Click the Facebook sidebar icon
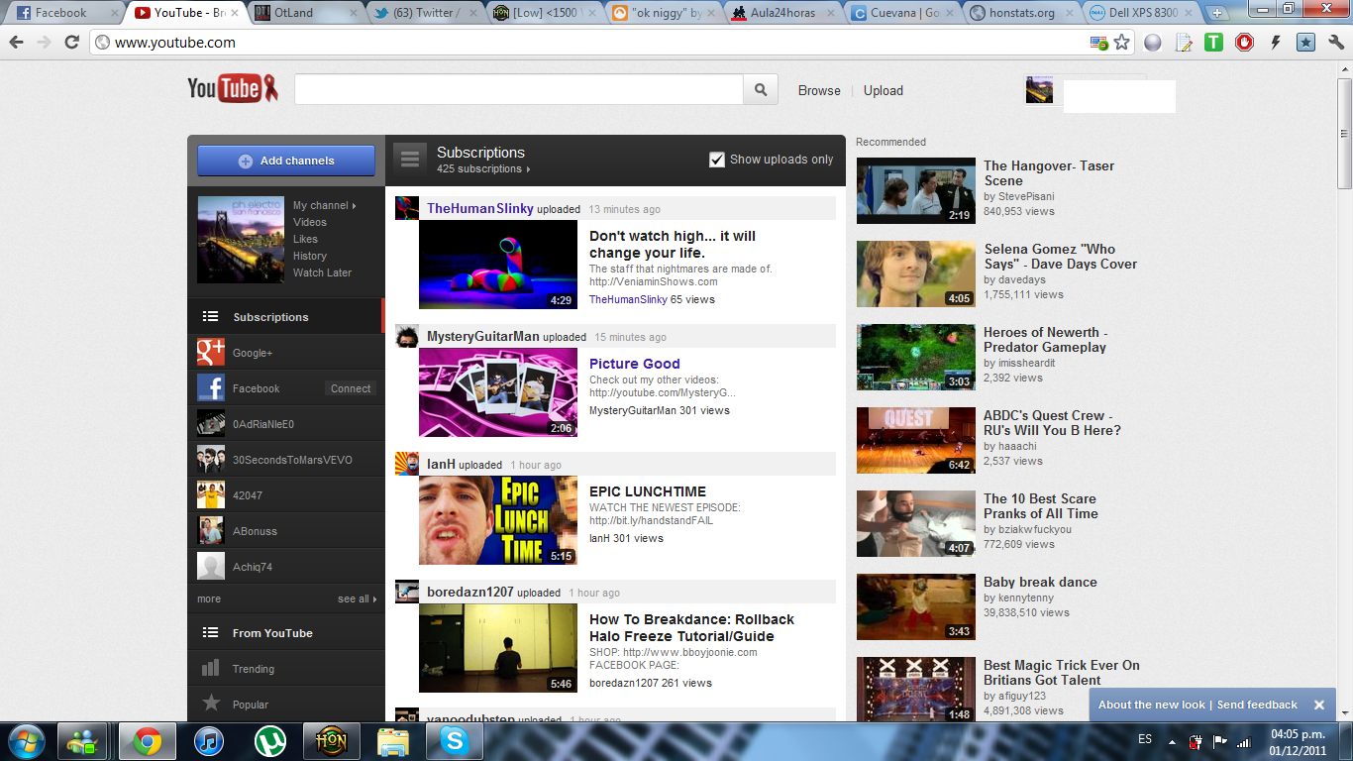Viewport: 1353px width, 761px height. click(x=210, y=388)
